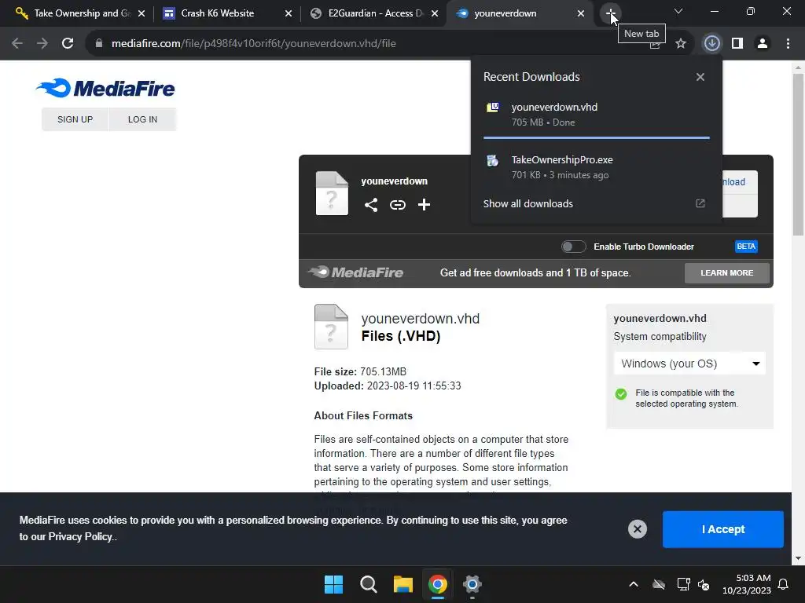Open taskbar Search
This screenshot has height=603, width=805.
(368, 584)
